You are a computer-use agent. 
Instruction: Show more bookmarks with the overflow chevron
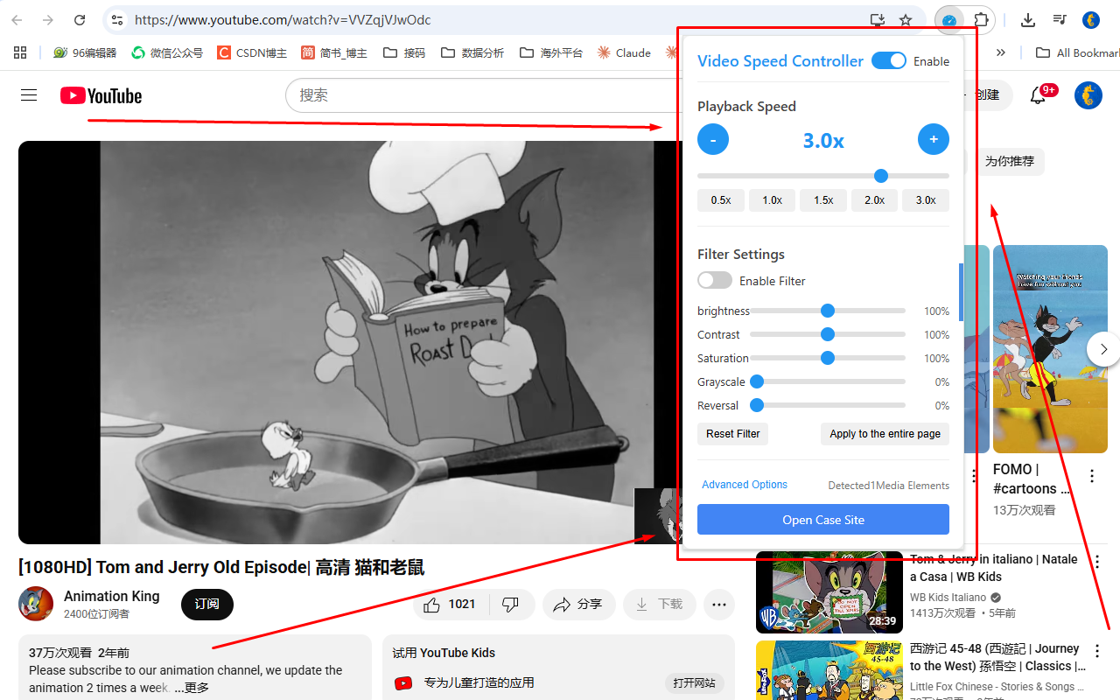(1001, 52)
